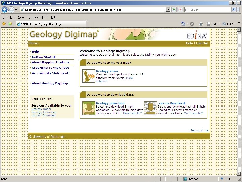Click Geology Roam in Services Available list
This screenshot has width=242, height=182.
click(41, 109)
